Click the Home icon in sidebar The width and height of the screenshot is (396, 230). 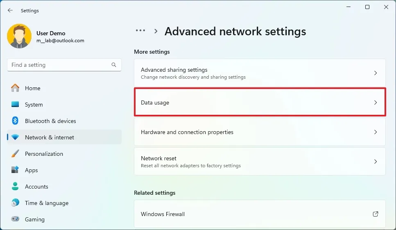pyautogui.click(x=15, y=88)
